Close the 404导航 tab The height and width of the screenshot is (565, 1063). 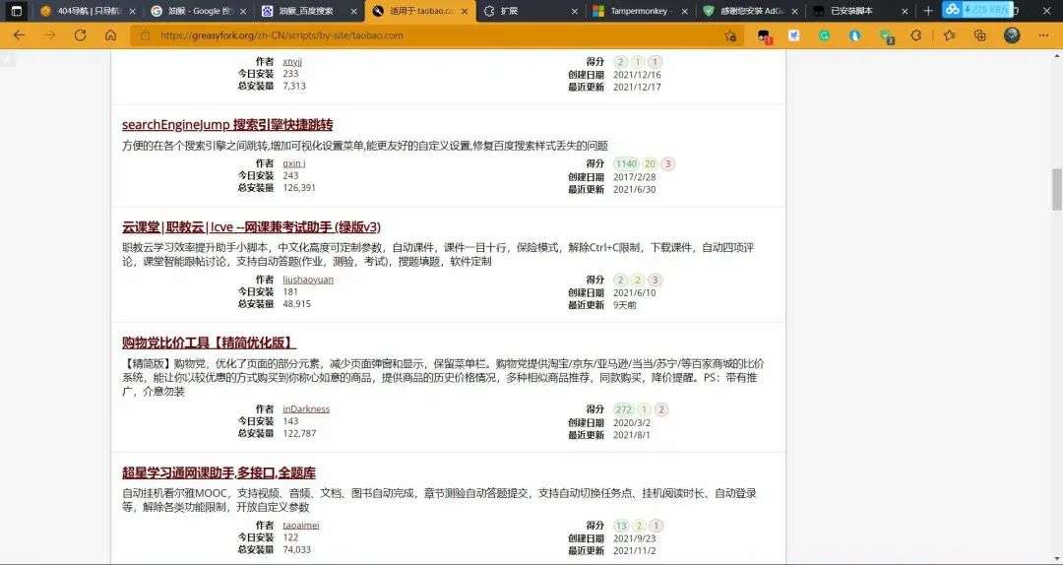(x=132, y=12)
